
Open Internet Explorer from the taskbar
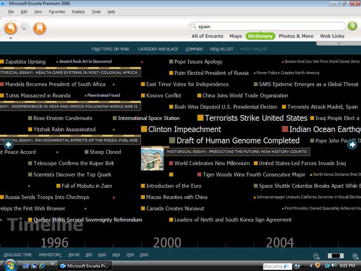[x=42, y=266]
